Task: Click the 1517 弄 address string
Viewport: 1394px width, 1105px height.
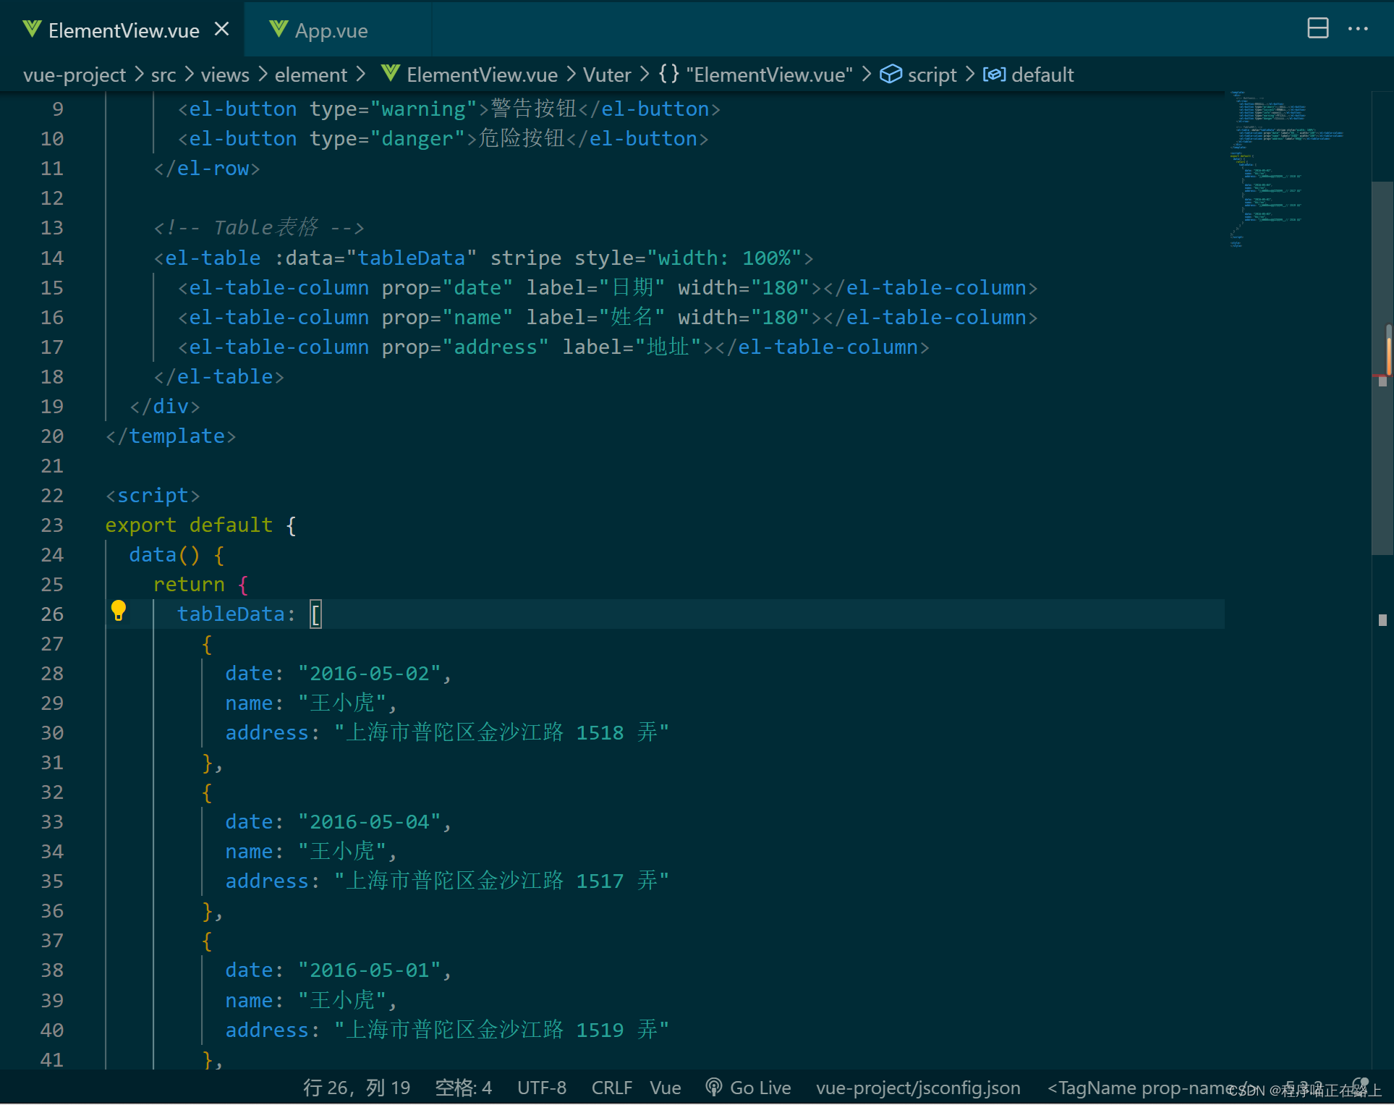Action: click(501, 881)
